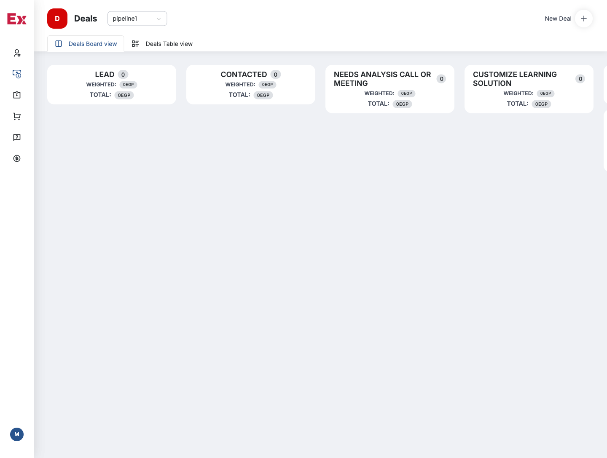The image size is (607, 458).
Task: Click CUSTOMIZE LEARNING SOLUTION heading
Action: coord(515,79)
